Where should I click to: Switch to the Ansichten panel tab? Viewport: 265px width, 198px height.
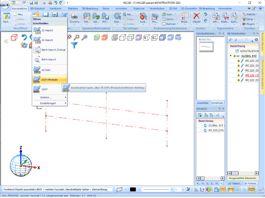203,103
